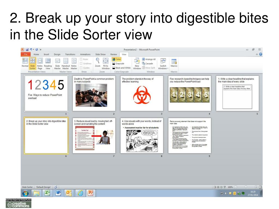Minimize the ribbon with the caret
279x209 pixels.
pos(257,54)
